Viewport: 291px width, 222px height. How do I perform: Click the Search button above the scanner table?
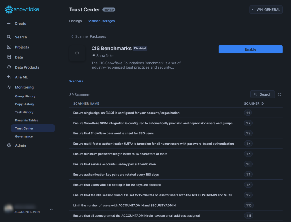tap(262, 94)
